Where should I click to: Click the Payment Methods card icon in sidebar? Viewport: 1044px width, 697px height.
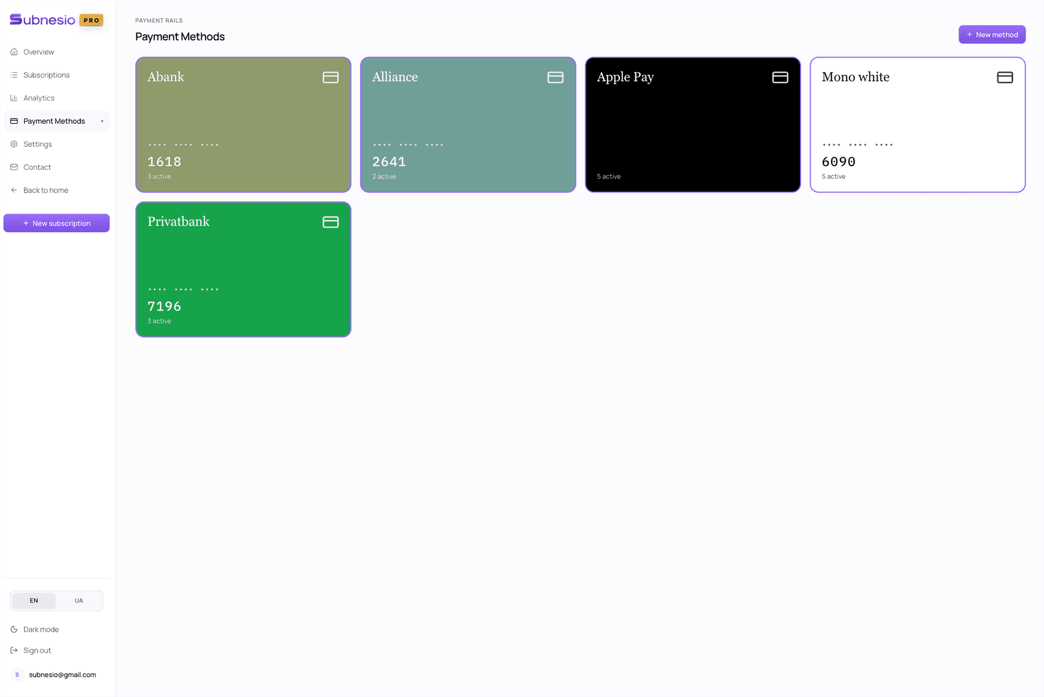coord(14,121)
